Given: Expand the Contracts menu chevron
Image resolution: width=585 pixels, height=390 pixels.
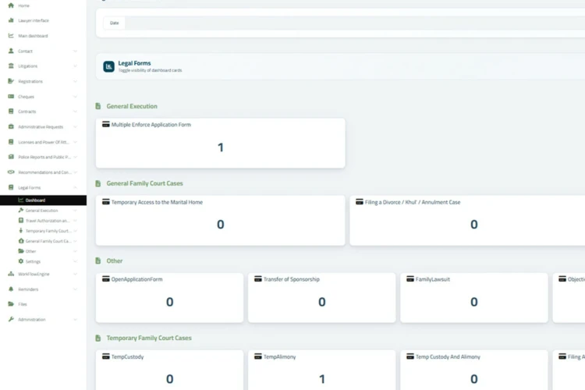Looking at the screenshot, I should point(75,112).
